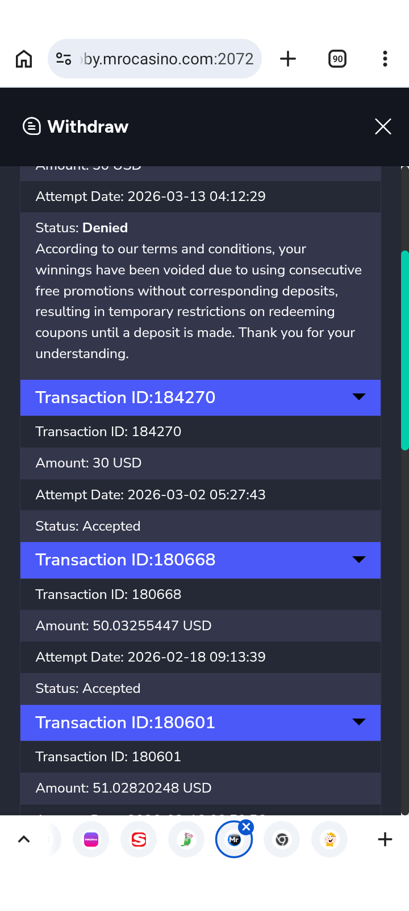The width and height of the screenshot is (409, 911).
Task: Add new tab from bottom strip
Action: pos(385,839)
